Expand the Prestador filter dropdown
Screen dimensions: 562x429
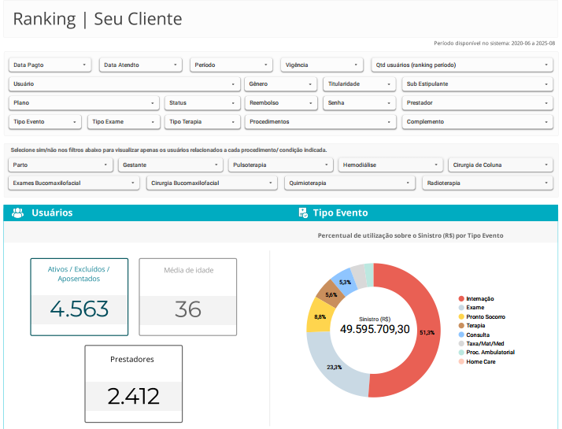point(476,102)
